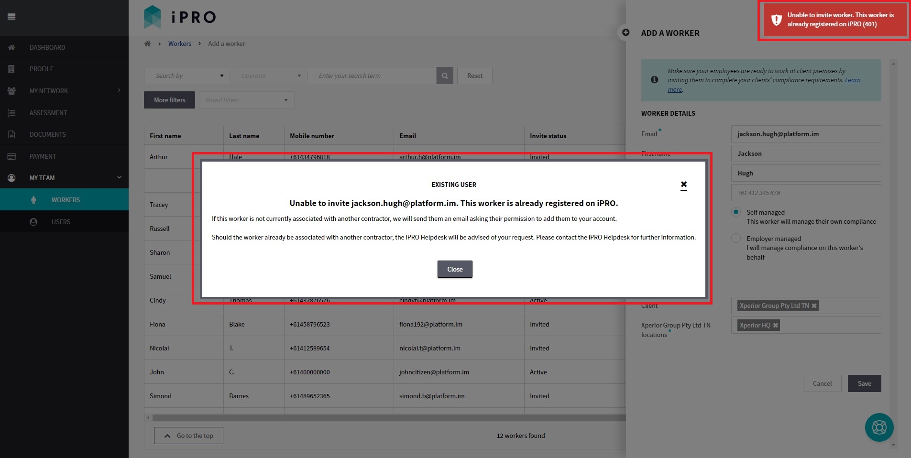Screen dimensions: 911x458
Task: Collapse the My Team submenu chevron
Action: [119, 177]
